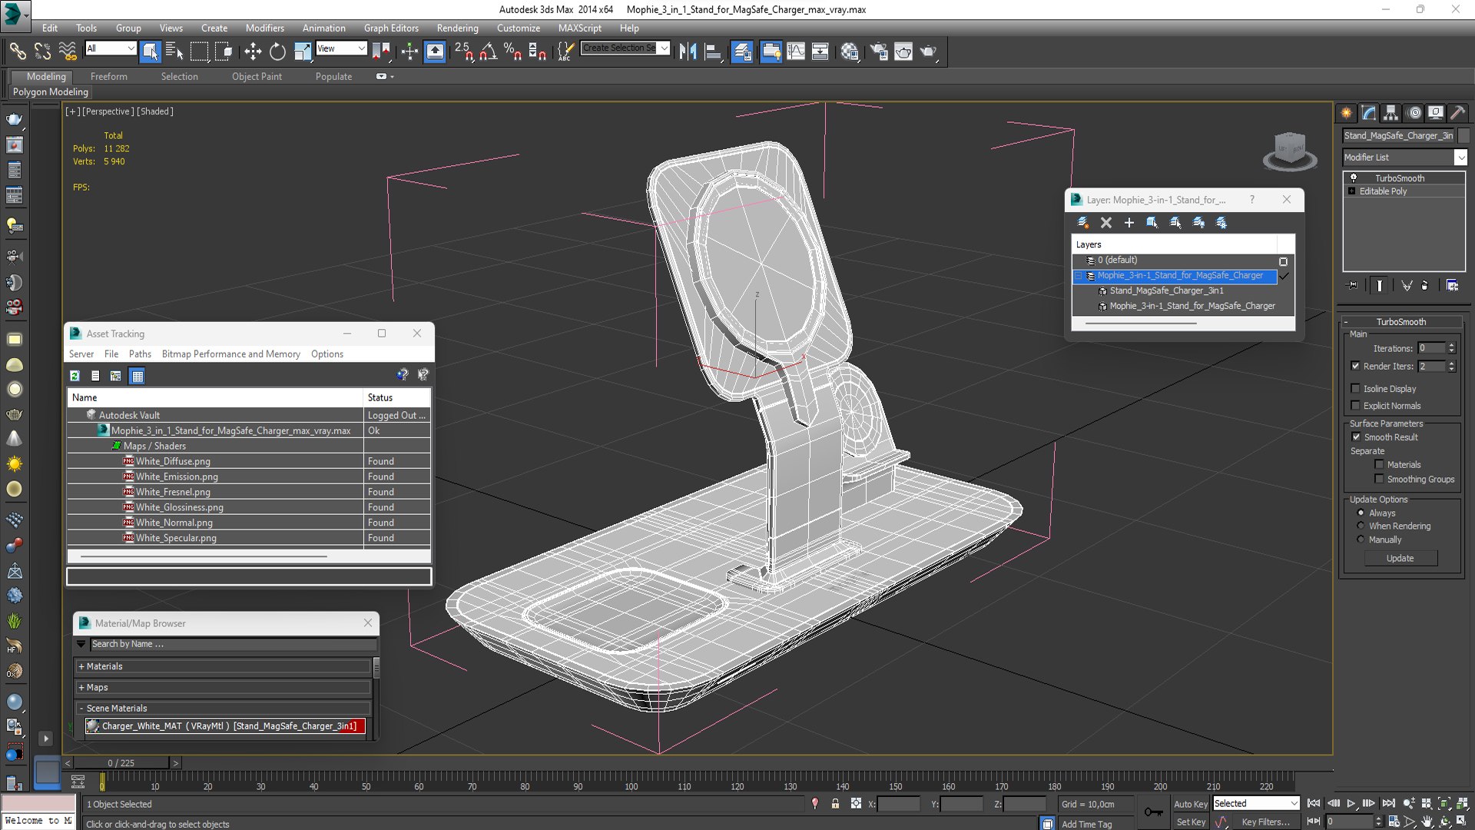Image resolution: width=1475 pixels, height=830 pixels.
Task: Click the ViewCube in perspective viewport
Action: pos(1290,150)
